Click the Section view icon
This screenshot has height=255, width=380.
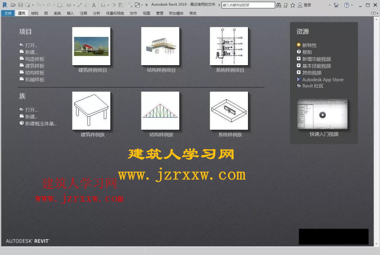[x=113, y=5]
